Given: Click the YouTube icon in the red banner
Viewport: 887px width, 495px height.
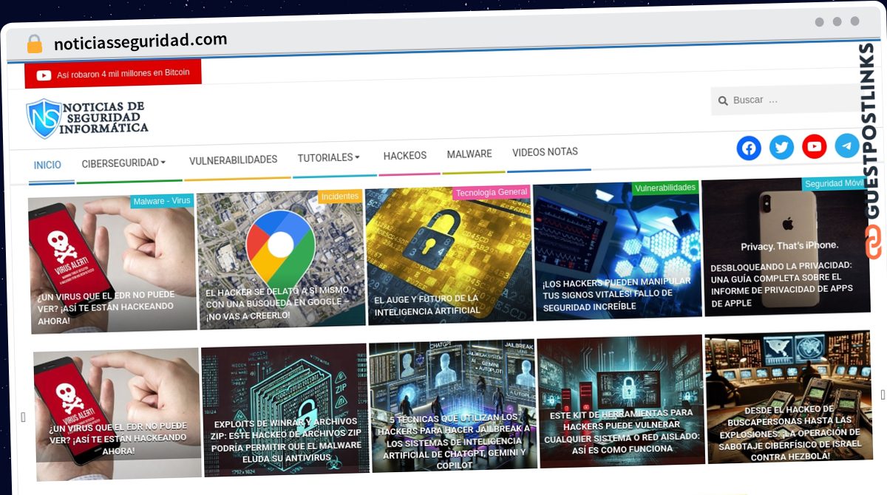Looking at the screenshot, I should (x=44, y=75).
